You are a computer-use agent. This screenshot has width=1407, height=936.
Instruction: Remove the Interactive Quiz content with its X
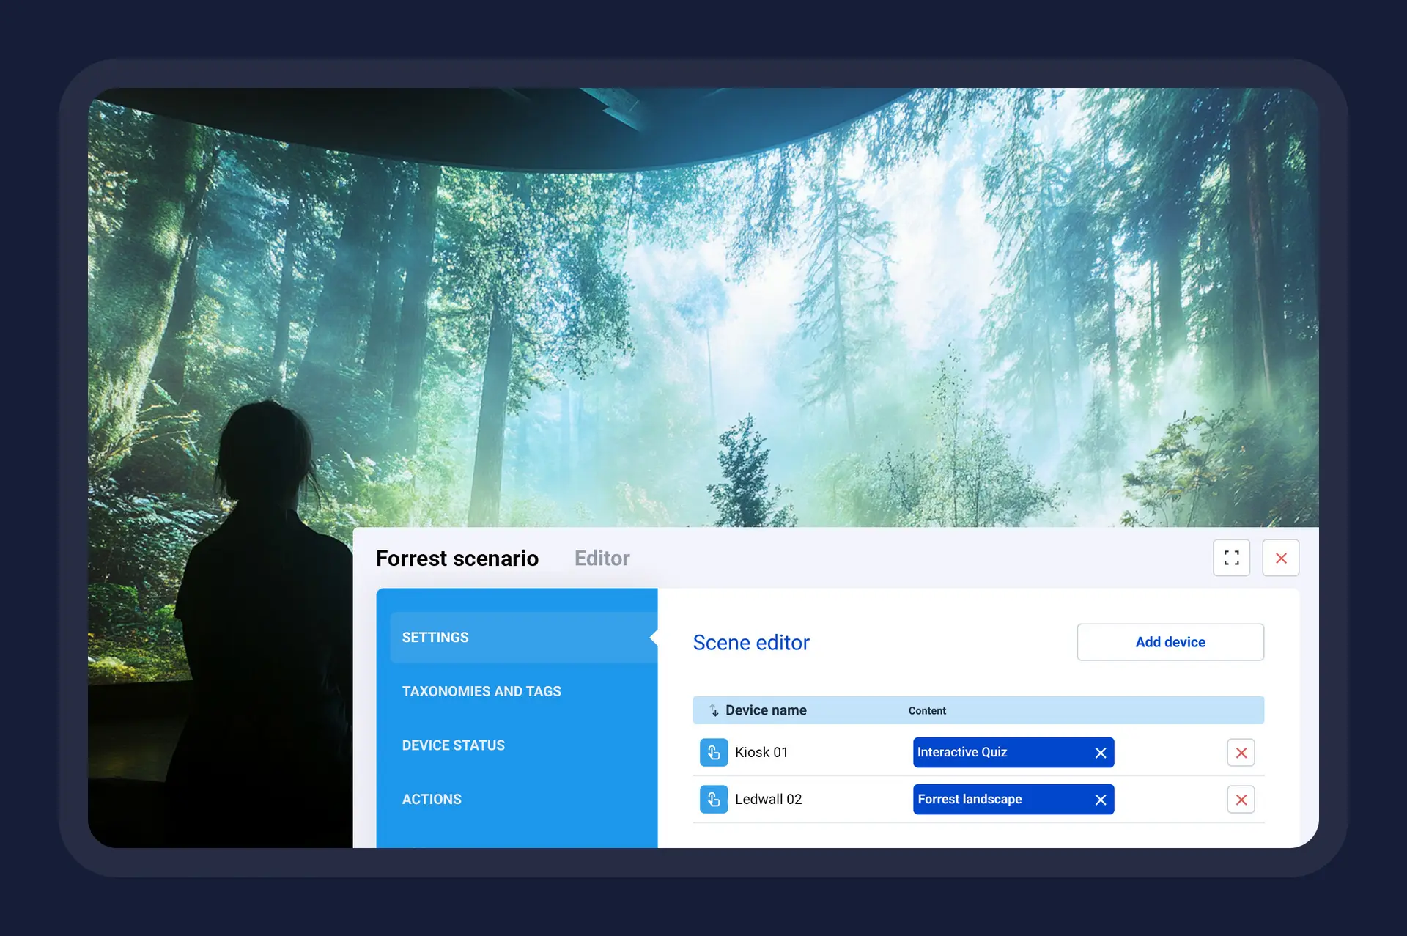1101,752
